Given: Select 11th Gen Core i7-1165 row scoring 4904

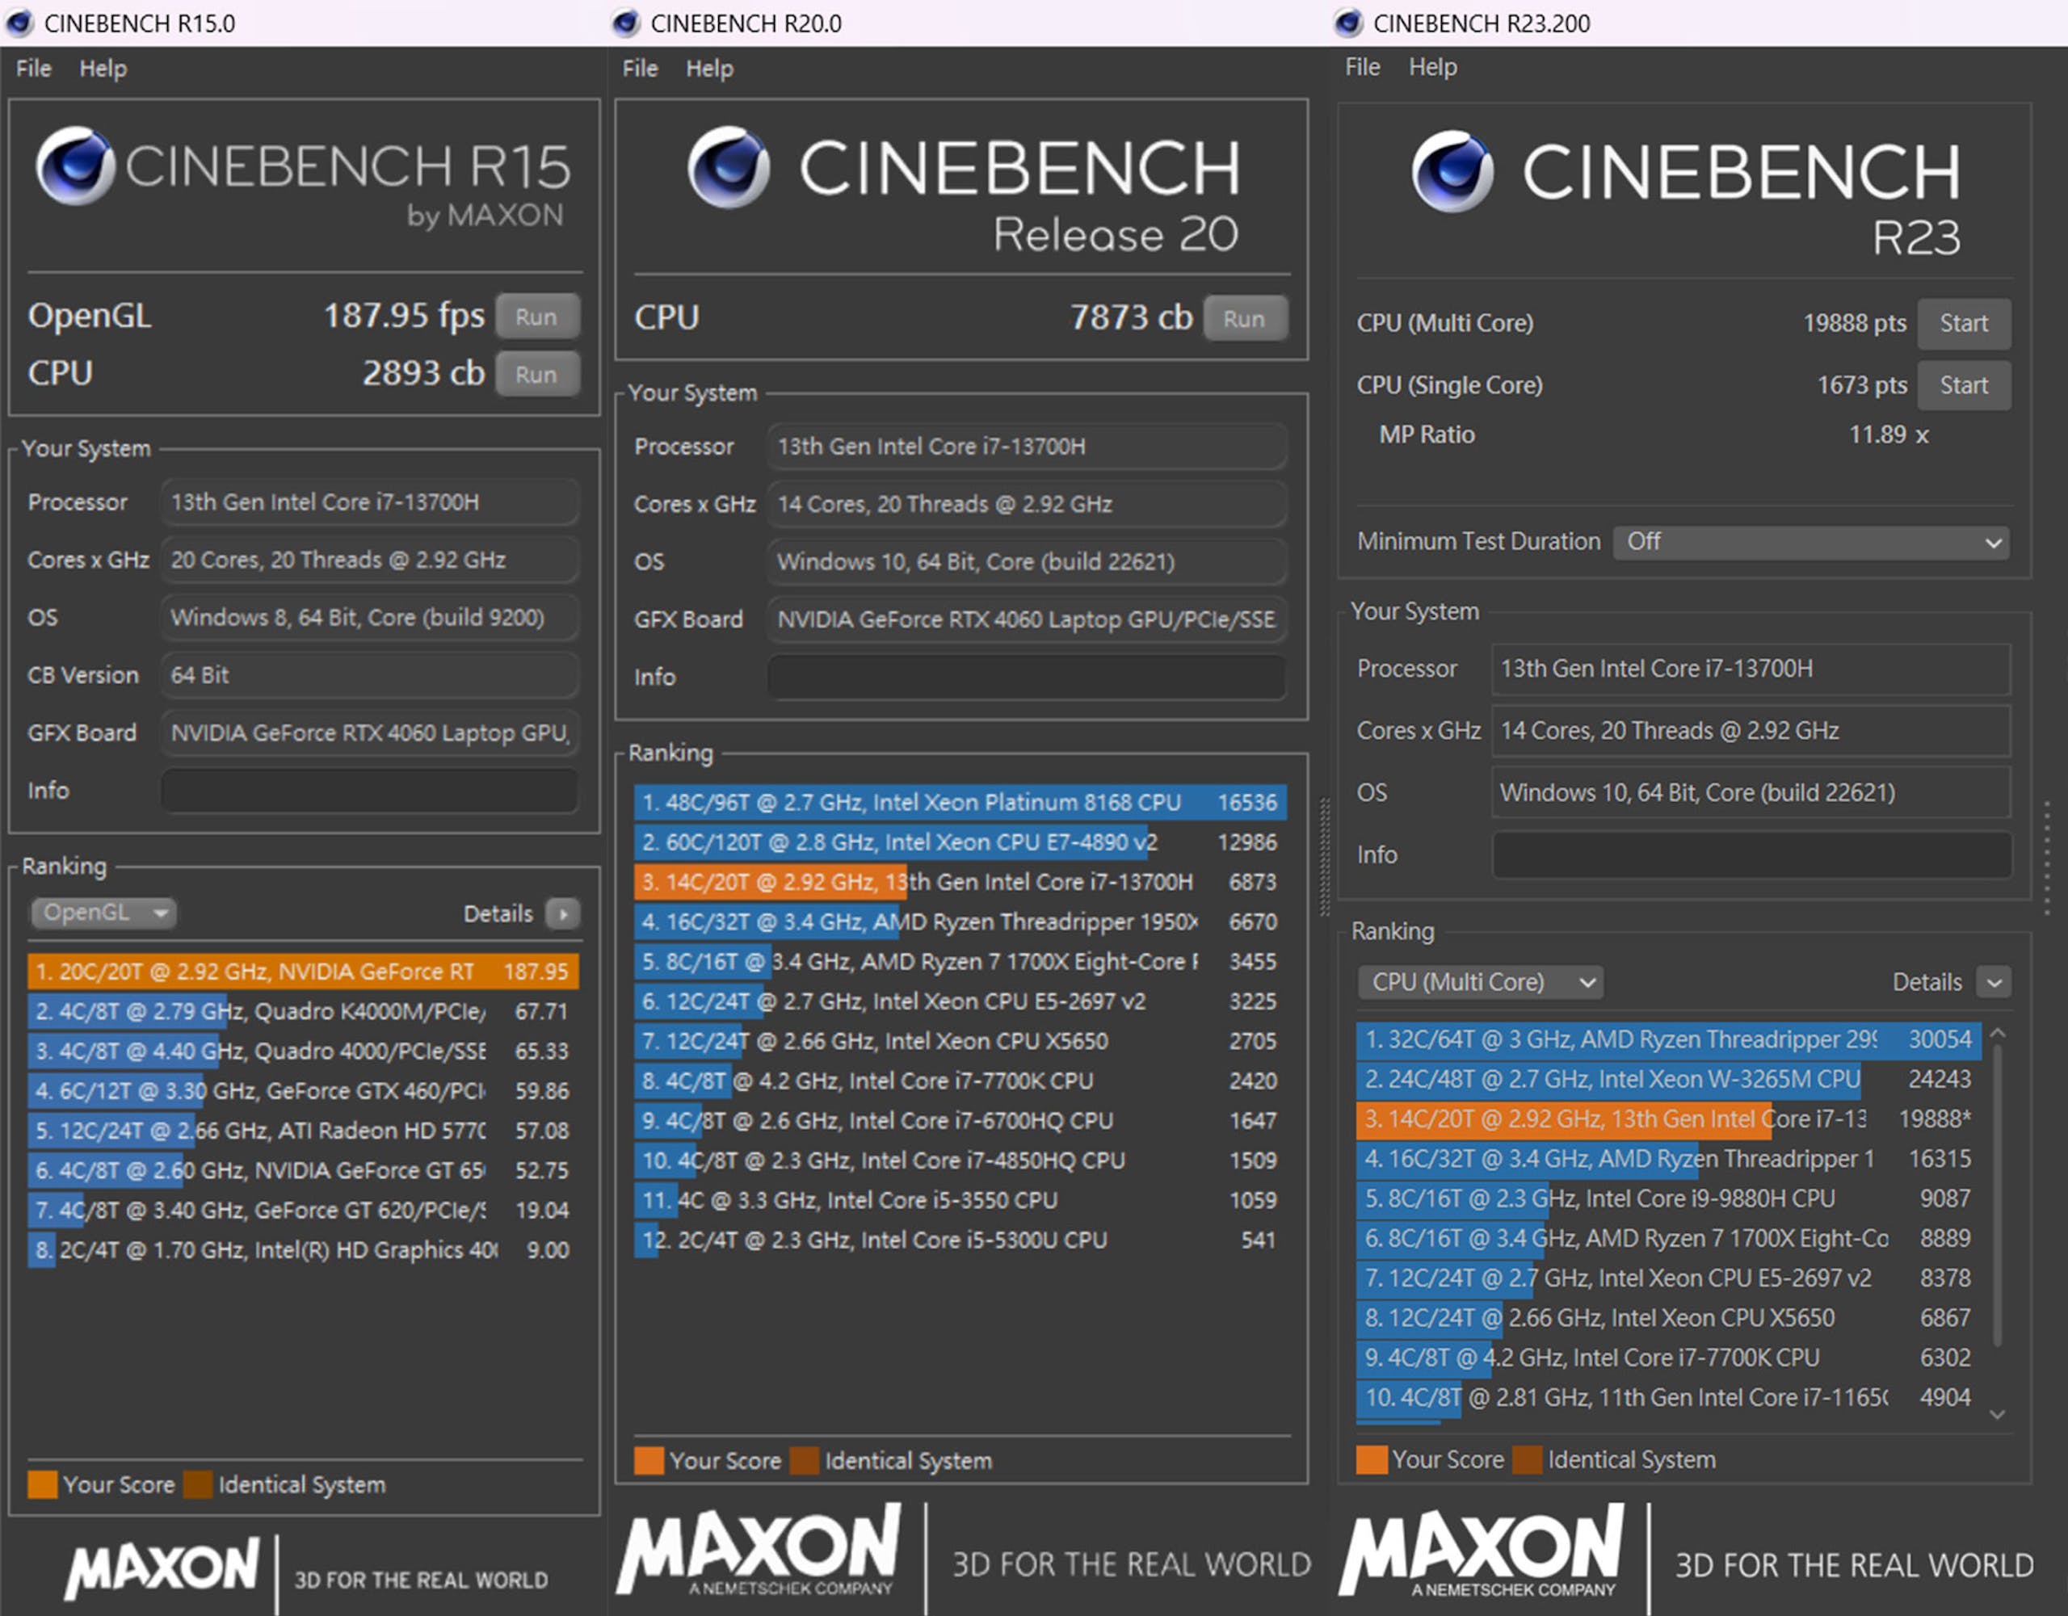Looking at the screenshot, I should pos(1668,1397).
